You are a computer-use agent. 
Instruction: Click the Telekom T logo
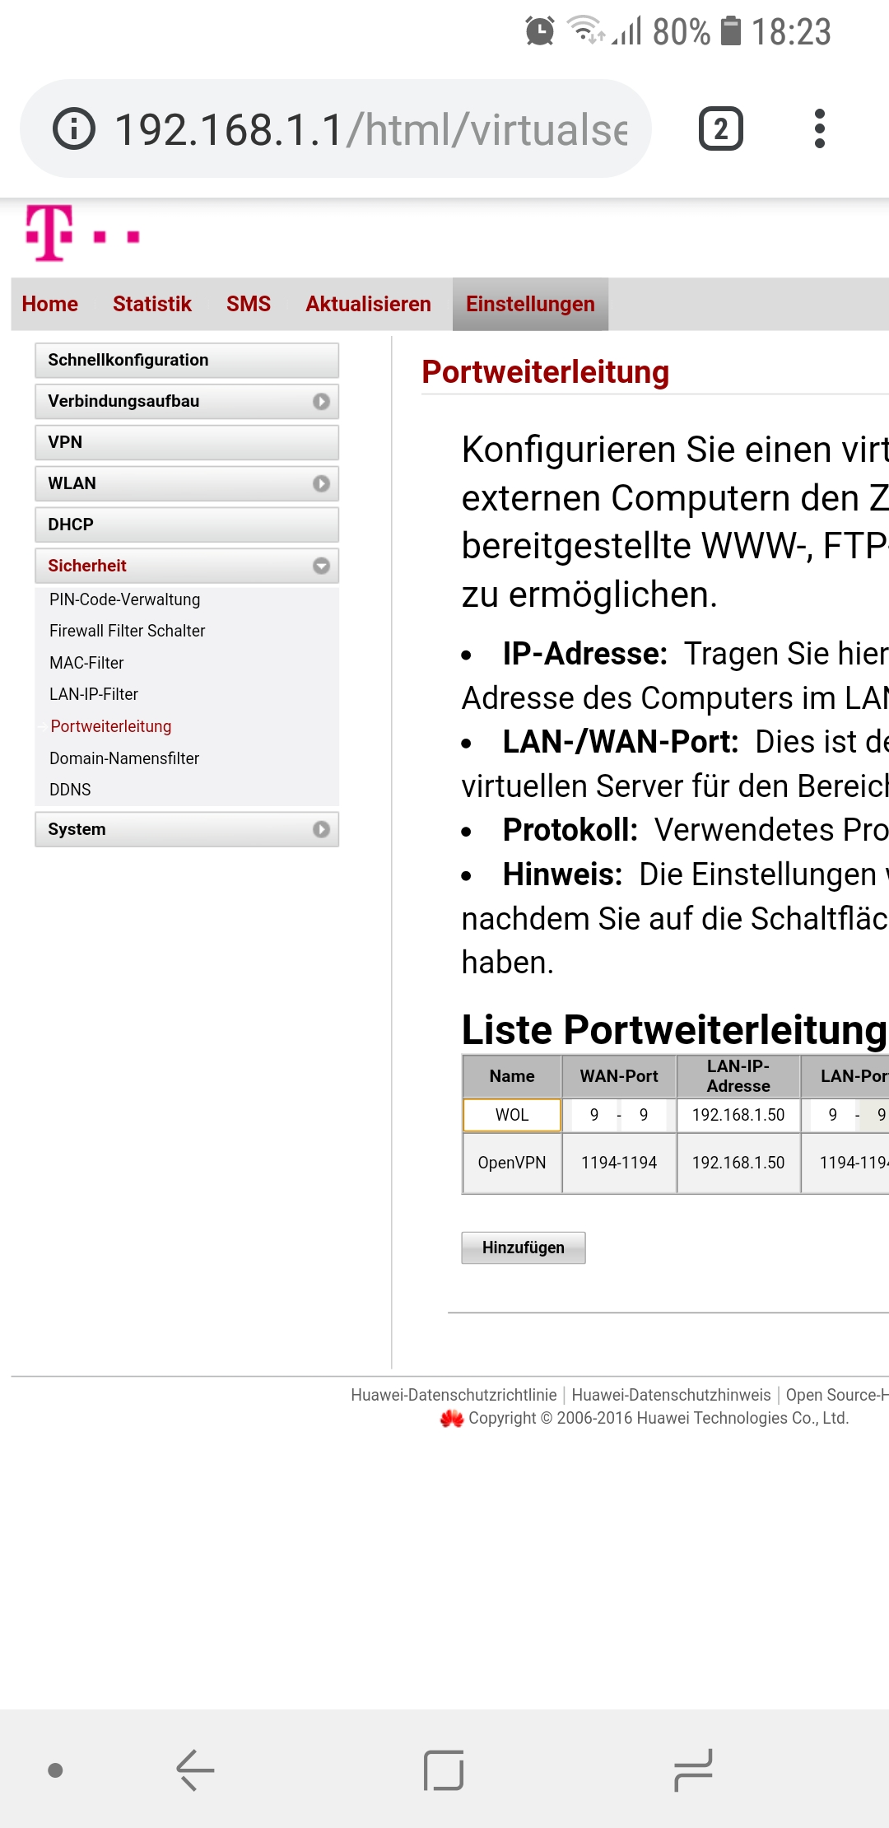(49, 233)
